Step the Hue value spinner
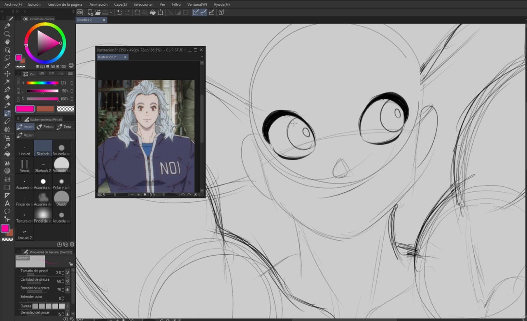527x321 pixels. (72, 83)
